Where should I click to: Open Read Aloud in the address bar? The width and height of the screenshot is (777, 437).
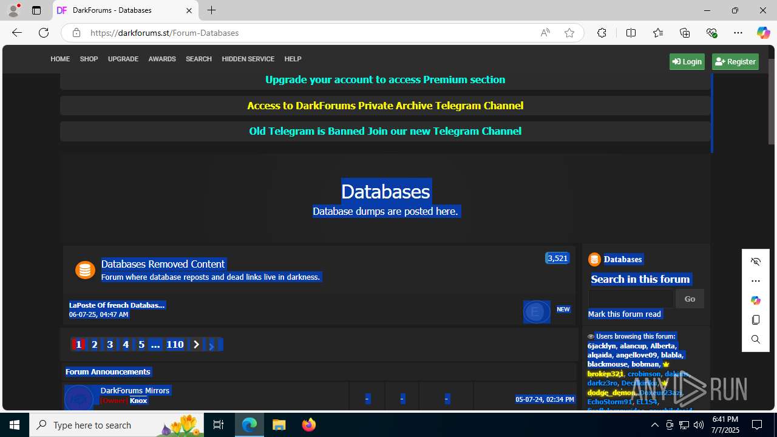[545, 33]
